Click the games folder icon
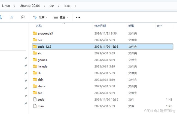Screen dimensions: 177x114 click(35, 60)
